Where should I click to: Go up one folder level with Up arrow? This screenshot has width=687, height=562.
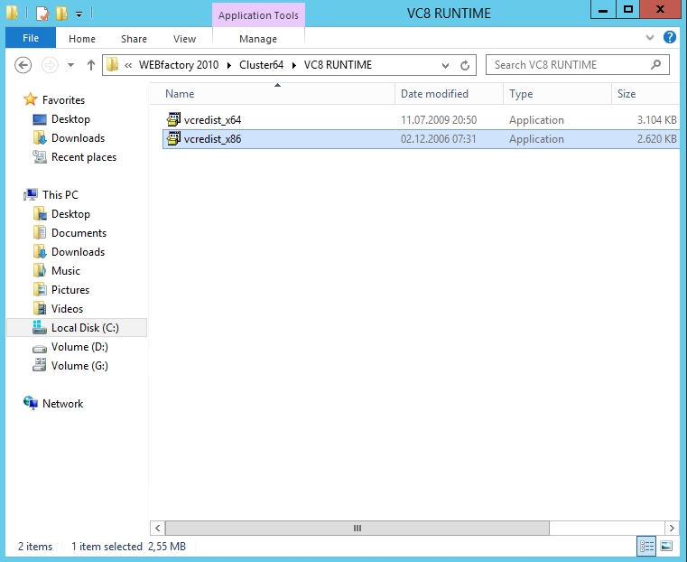point(90,65)
